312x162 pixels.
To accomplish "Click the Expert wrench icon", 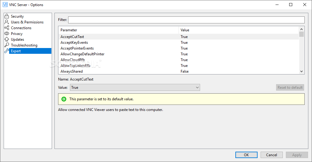I will [7, 51].
